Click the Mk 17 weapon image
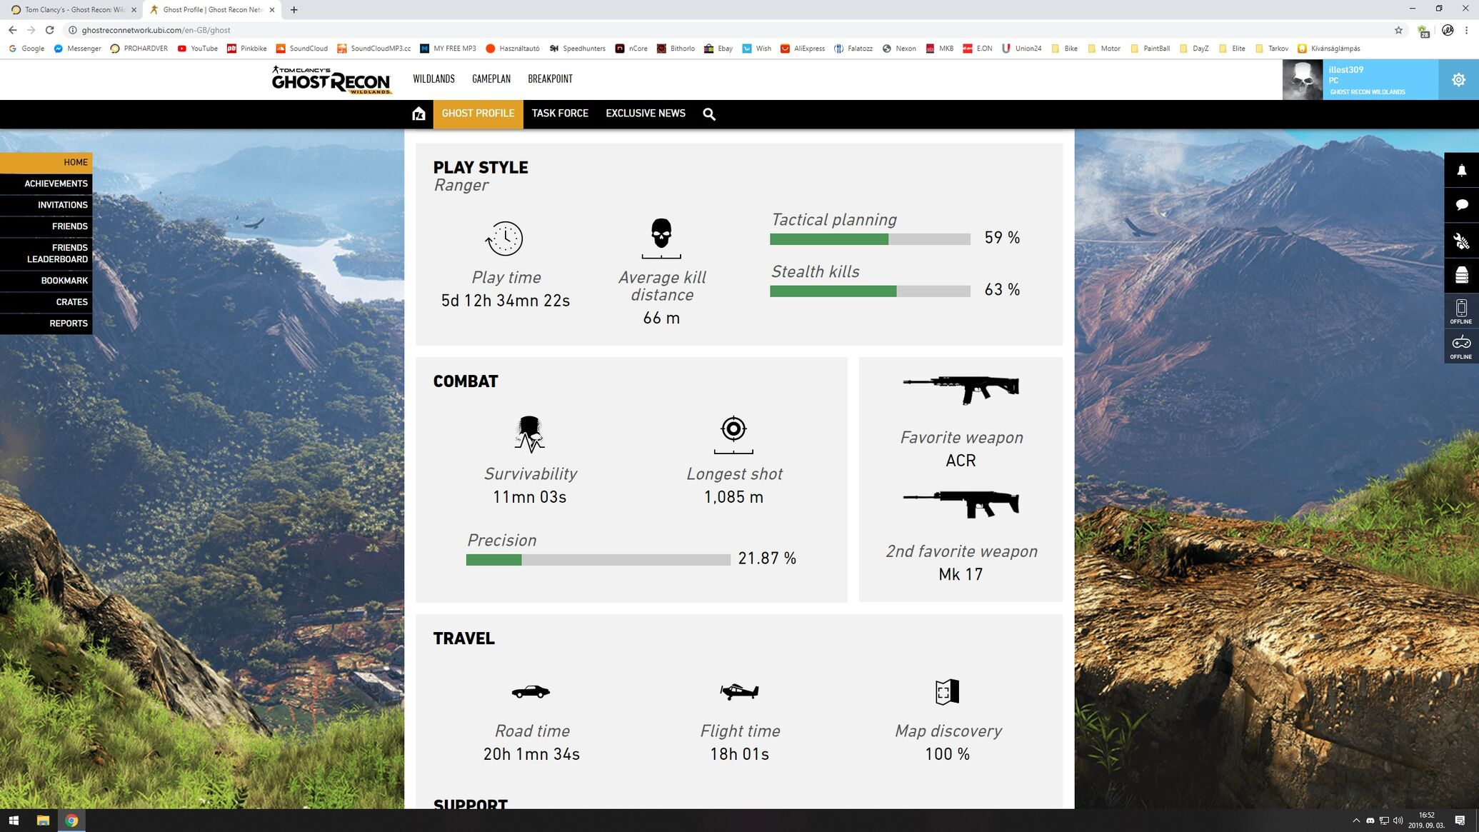This screenshot has height=832, width=1479. pos(961,504)
